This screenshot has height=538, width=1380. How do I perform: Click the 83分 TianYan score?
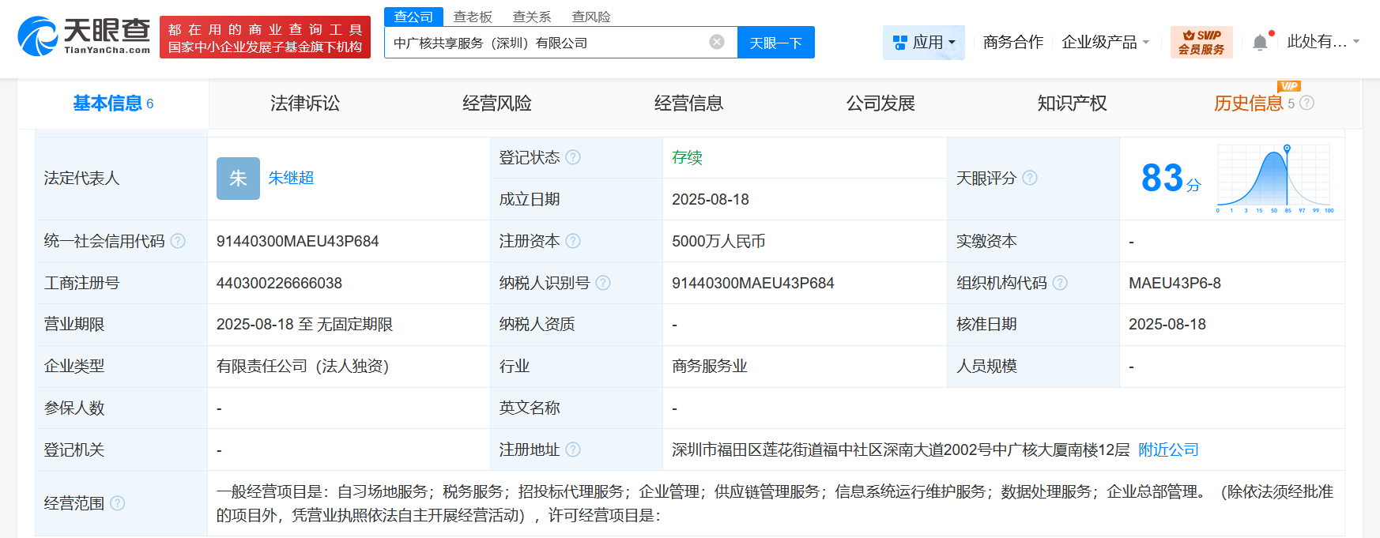(x=1171, y=179)
